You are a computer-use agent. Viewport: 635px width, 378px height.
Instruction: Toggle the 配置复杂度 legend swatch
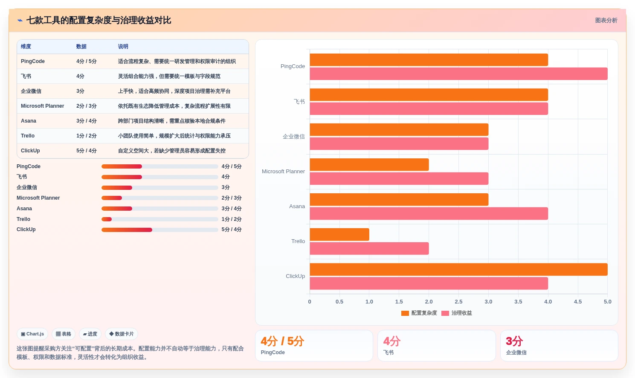[405, 313]
